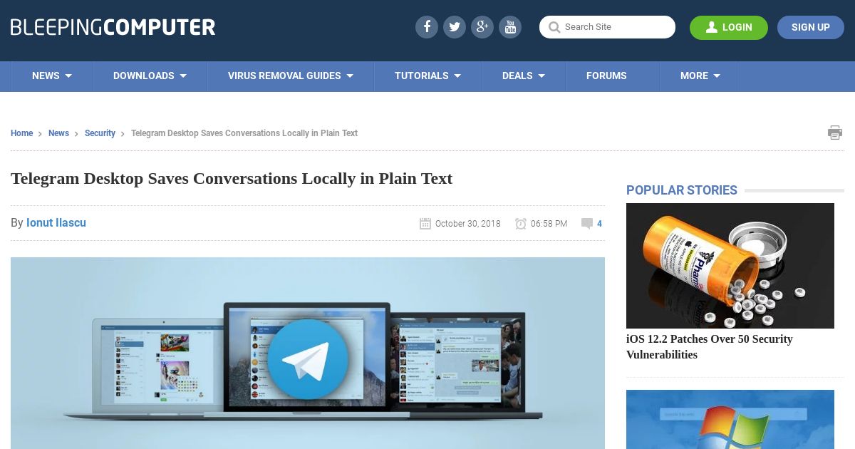The height and width of the screenshot is (449, 855).
Task: Expand the VIRUS REMOVAL GUIDES menu
Action: coord(291,76)
